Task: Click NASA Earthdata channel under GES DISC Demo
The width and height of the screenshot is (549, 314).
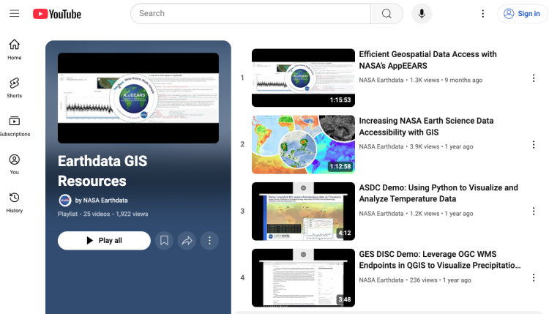Action: [x=381, y=280]
